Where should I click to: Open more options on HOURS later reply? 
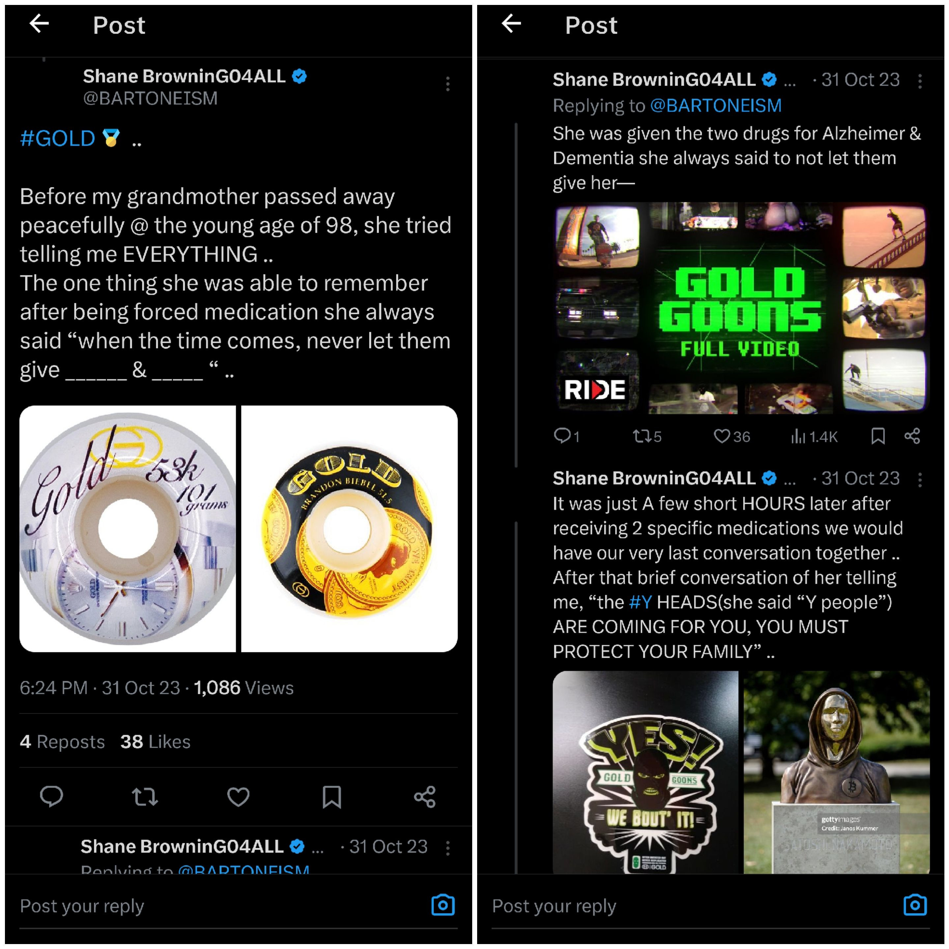tap(920, 480)
